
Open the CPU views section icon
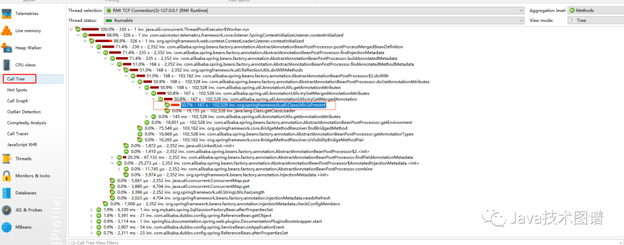tap(7, 65)
